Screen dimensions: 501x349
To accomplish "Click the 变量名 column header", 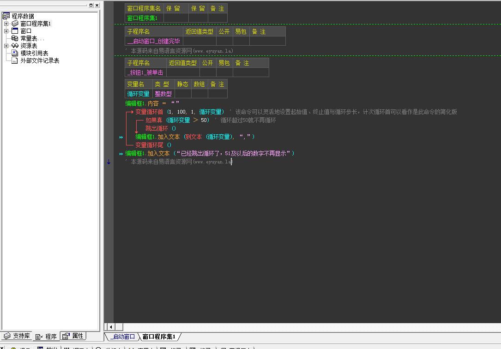I will pos(139,84).
